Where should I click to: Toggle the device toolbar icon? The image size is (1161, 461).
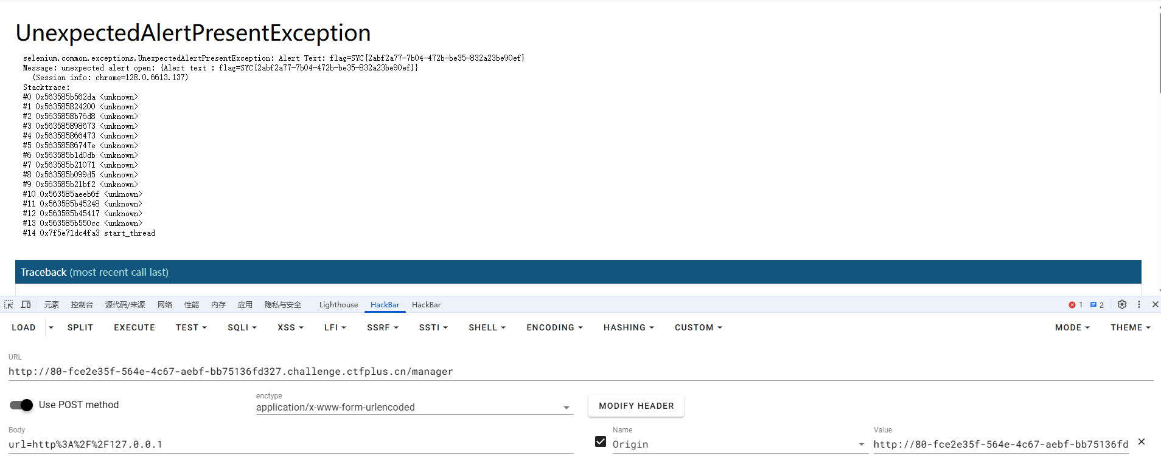coord(26,305)
